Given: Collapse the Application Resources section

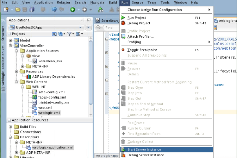Looking at the screenshot, I should pyautogui.click(x=10, y=120).
